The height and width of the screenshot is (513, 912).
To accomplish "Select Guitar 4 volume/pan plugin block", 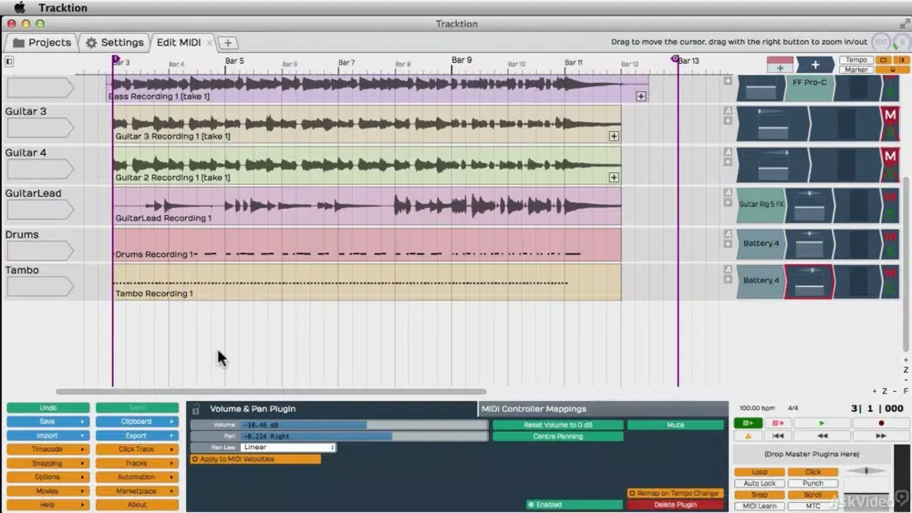I will click(772, 165).
